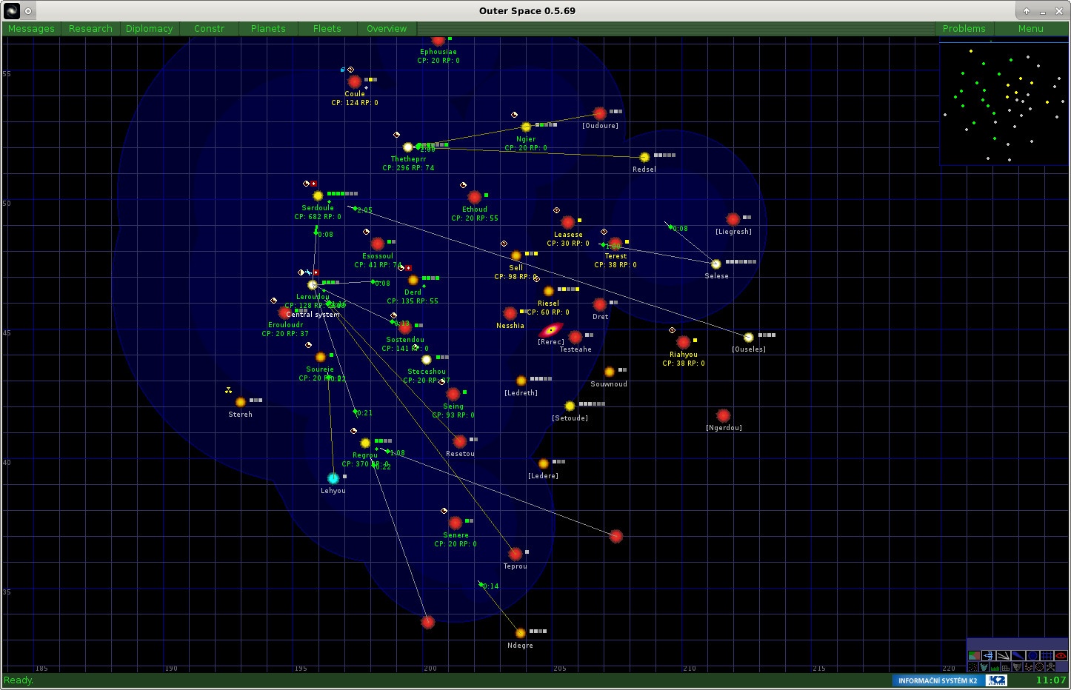Screen dimensions: 1071x690
Task: Click the blue scanner cone icon
Action: (x=1018, y=655)
